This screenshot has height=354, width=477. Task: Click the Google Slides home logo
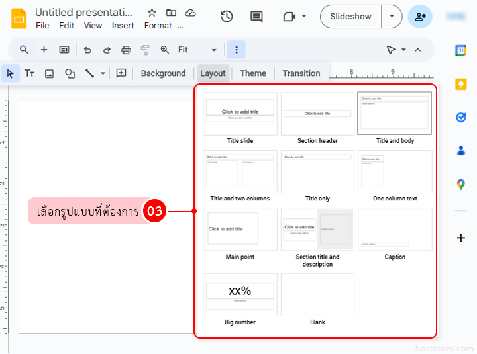(19, 19)
